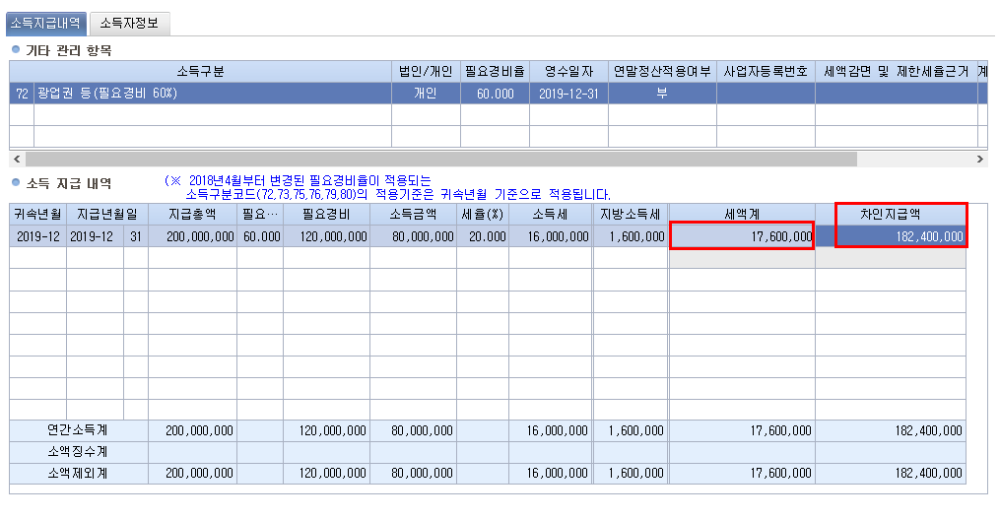Click the horizontal scrollbar right arrow
The width and height of the screenshot is (1000, 519).
[980, 159]
